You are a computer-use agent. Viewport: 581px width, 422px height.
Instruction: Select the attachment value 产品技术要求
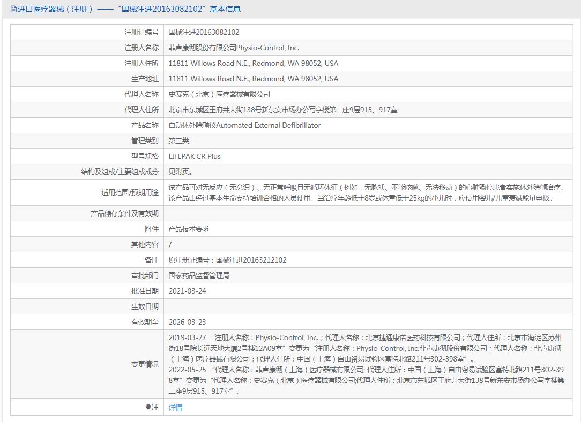point(189,229)
